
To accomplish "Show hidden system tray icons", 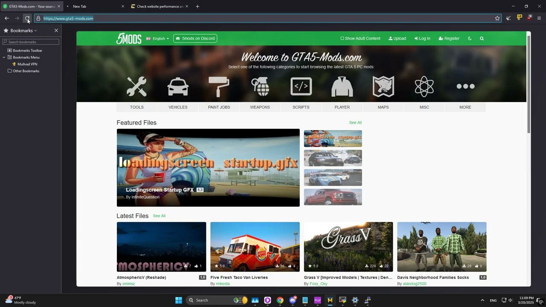I will [482, 300].
